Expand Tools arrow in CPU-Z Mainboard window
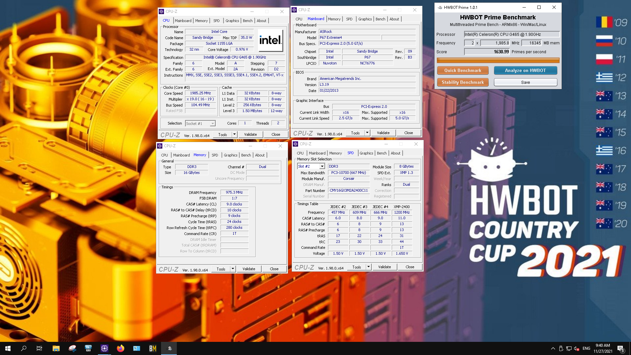The height and width of the screenshot is (355, 631). tap(367, 133)
